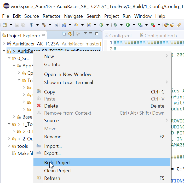Expand the Base folder node
The image size is (184, 183).
(x=14, y=116)
